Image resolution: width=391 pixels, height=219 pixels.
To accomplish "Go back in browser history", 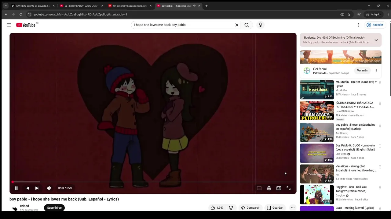I will pyautogui.click(x=6, y=14).
